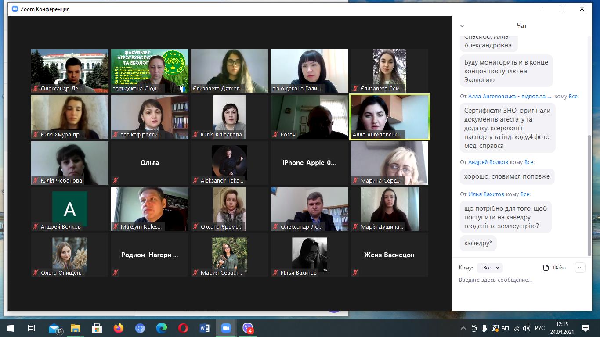Select the video tile of Марія Душина…

tap(390, 209)
